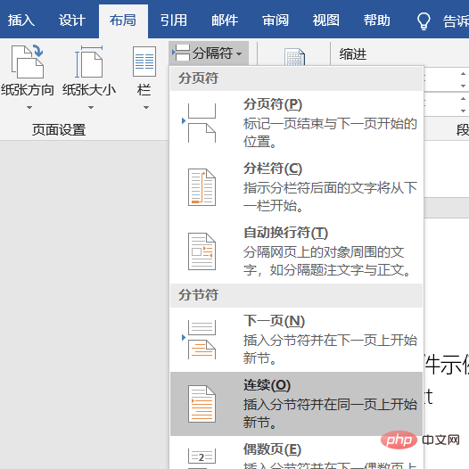Click 偶数页(E) even page icon
This screenshot has height=469, width=469.
pyautogui.click(x=202, y=458)
